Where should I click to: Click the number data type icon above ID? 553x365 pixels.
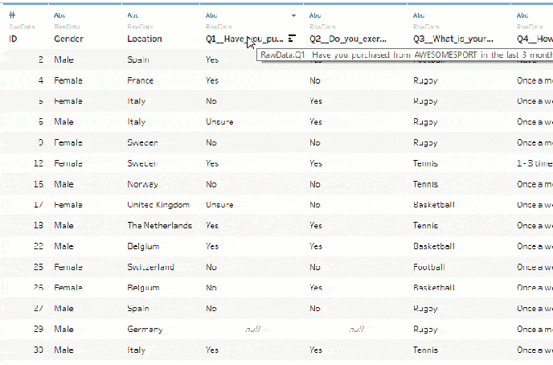pyautogui.click(x=12, y=15)
